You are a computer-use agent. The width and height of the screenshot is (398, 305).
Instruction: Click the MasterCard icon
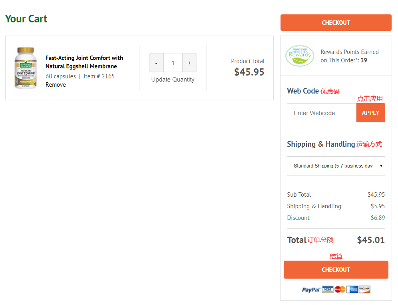(x=340, y=289)
